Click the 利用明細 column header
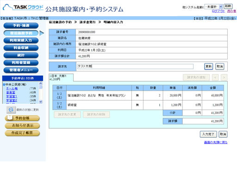The image size is (237, 178). coord(99,88)
